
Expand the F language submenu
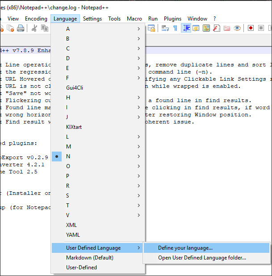tap(98, 78)
